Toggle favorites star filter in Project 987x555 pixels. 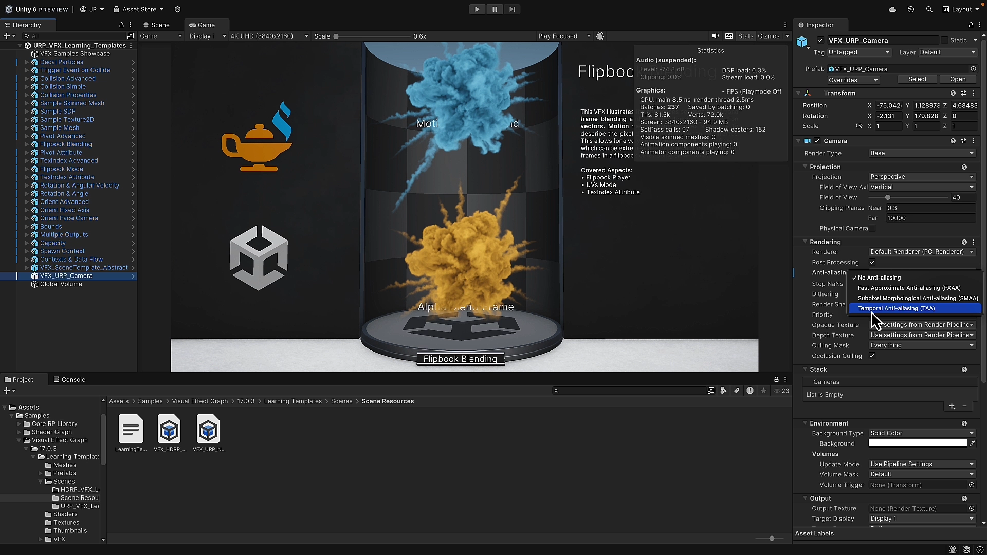coord(764,391)
